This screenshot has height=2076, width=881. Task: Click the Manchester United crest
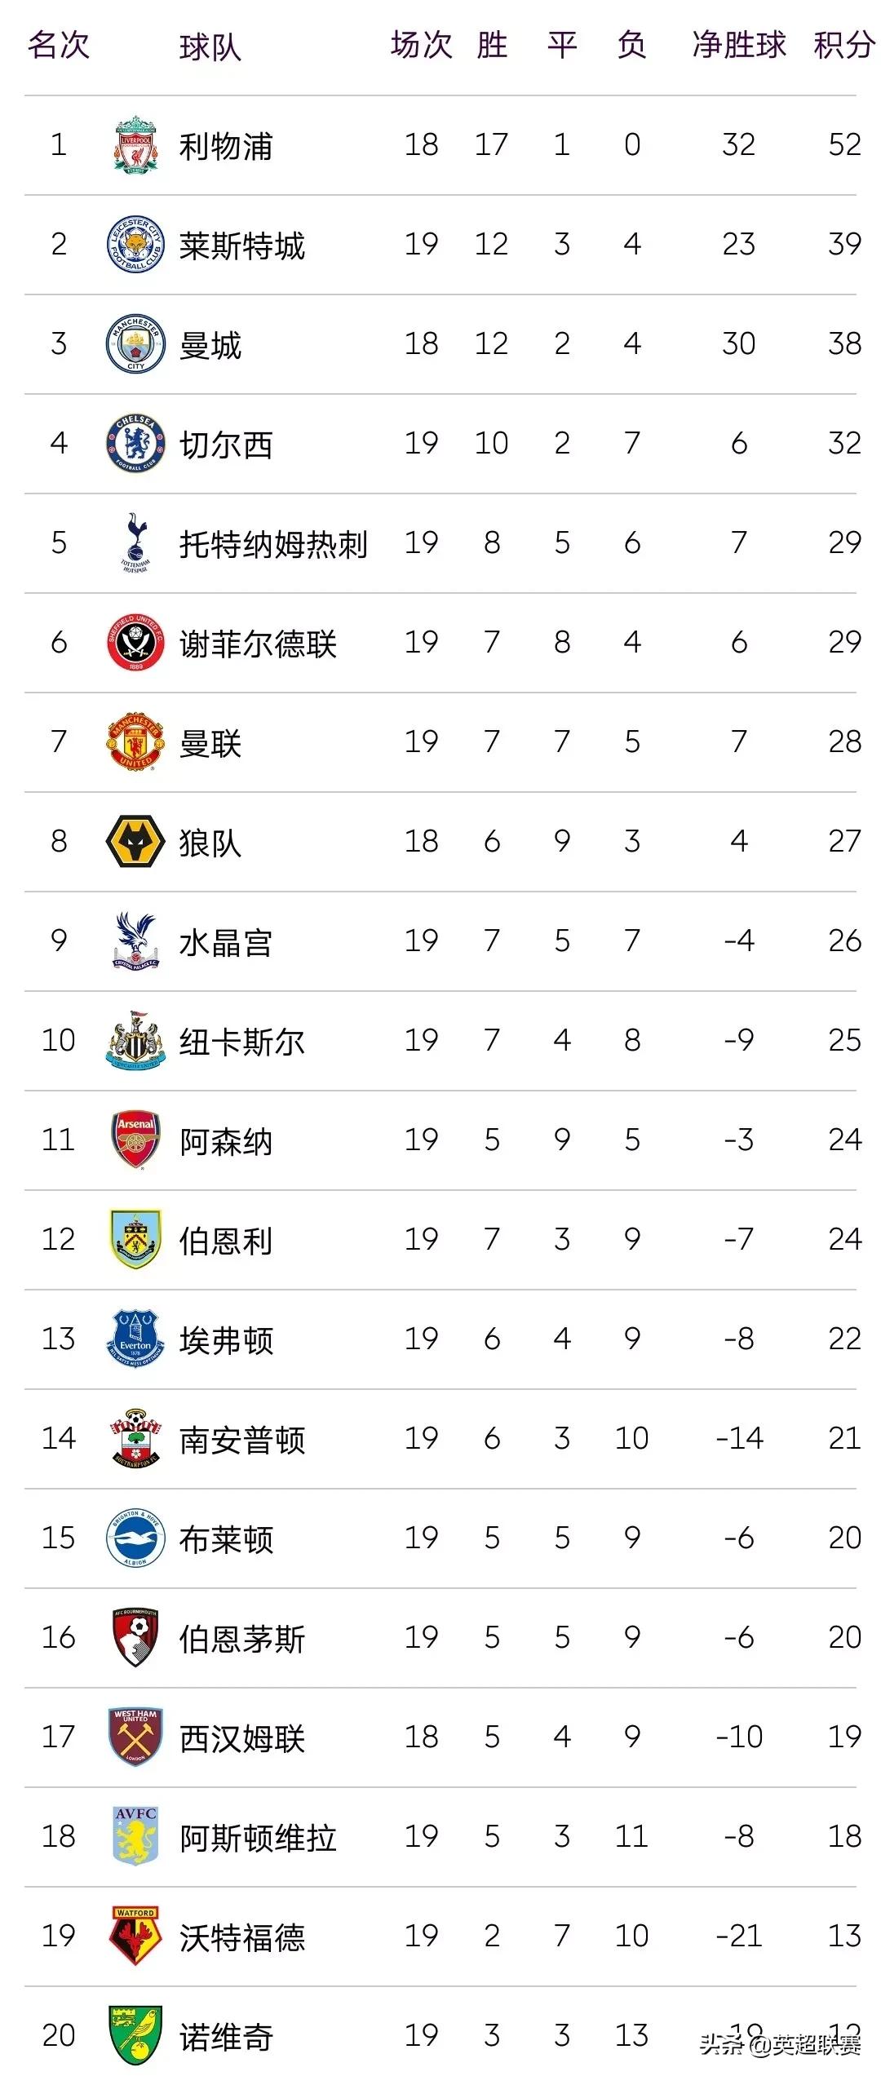[135, 742]
